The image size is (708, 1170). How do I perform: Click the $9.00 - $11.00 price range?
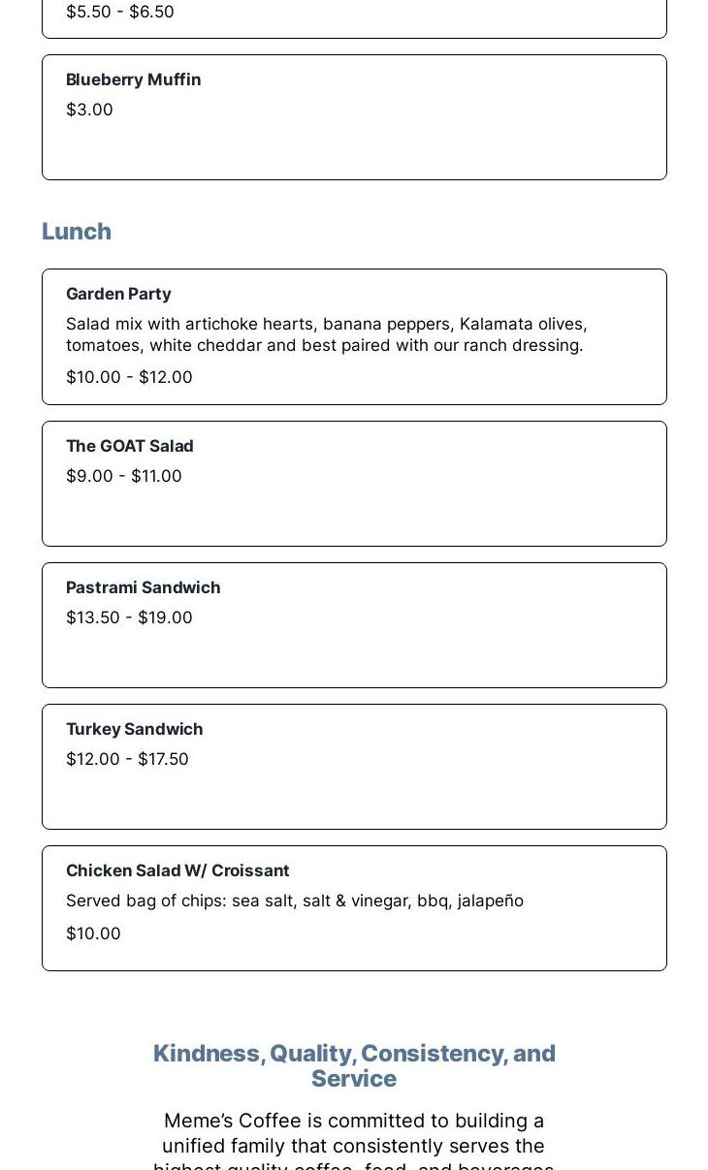coord(124,476)
